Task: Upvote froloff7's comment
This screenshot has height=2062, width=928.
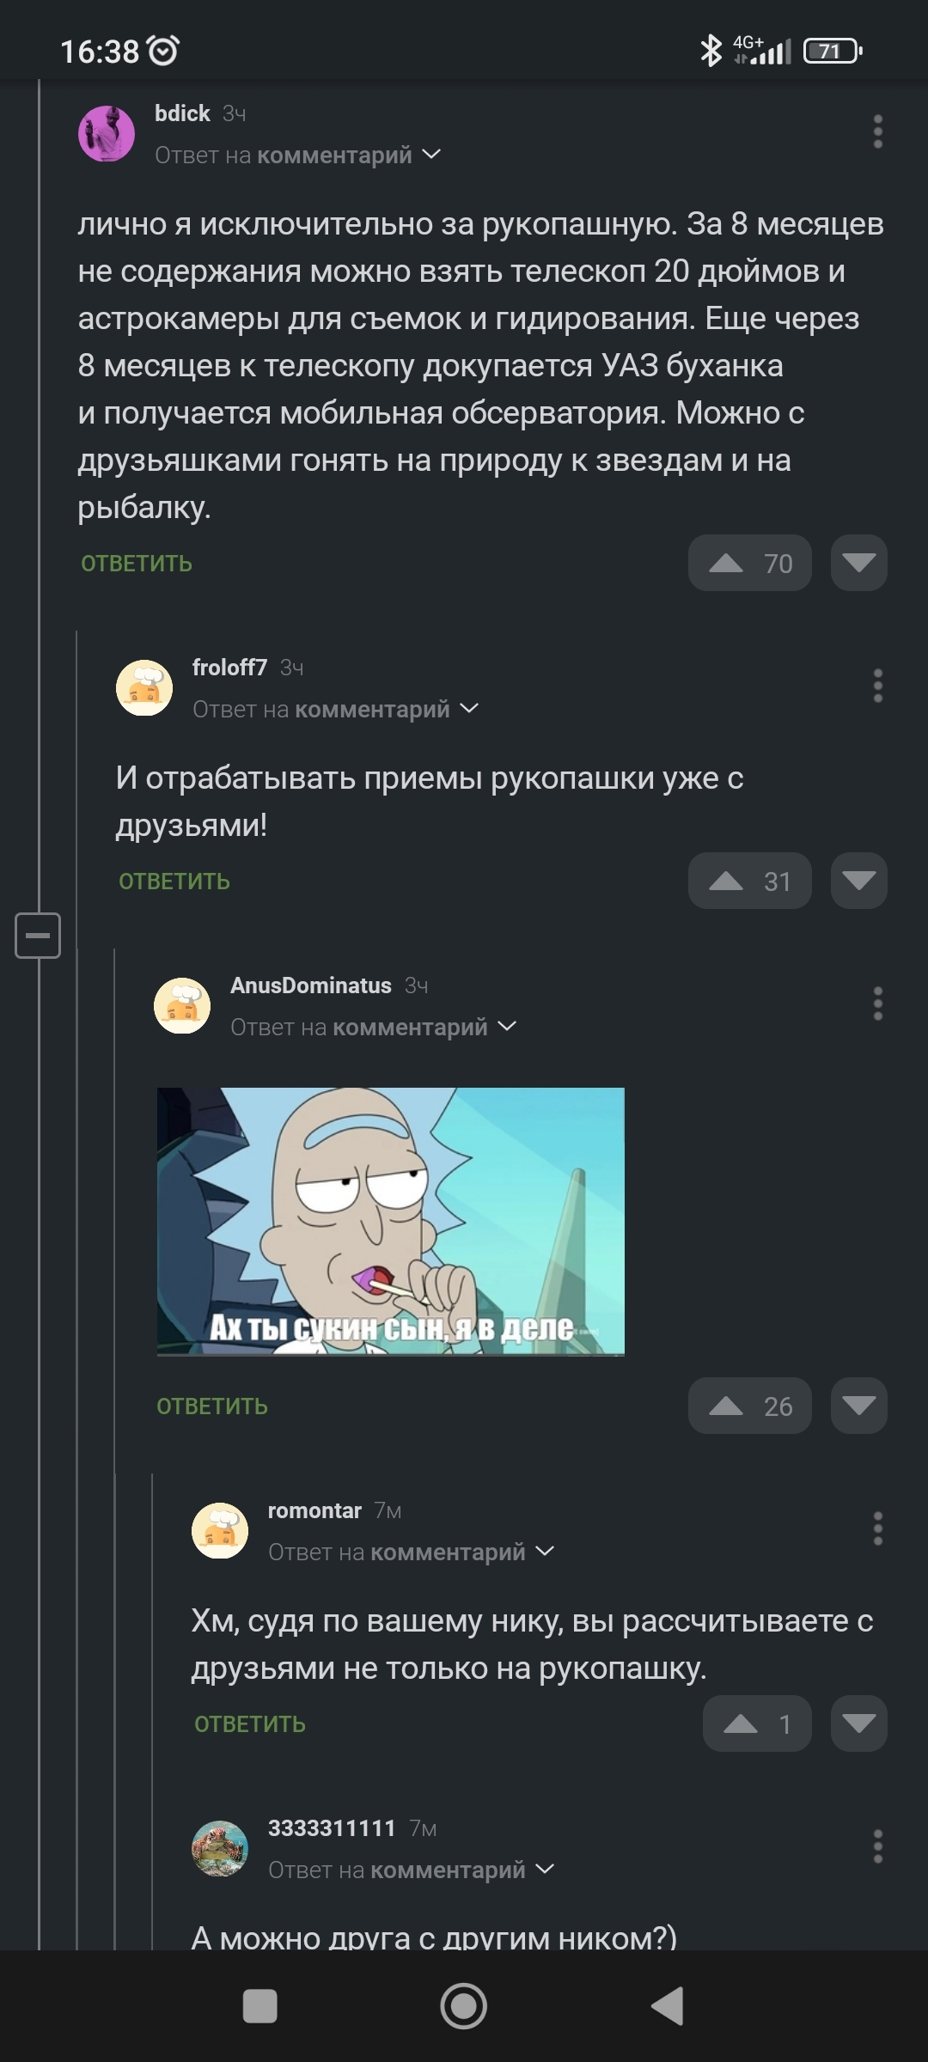Action: pos(749,881)
